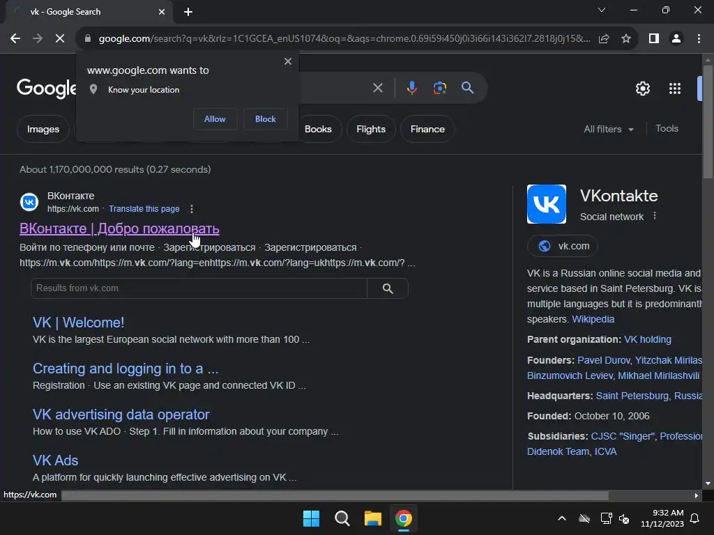
Task: Visit vk.com from knowledge panel chip
Action: (x=563, y=246)
